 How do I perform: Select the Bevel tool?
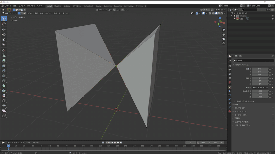click(4, 71)
